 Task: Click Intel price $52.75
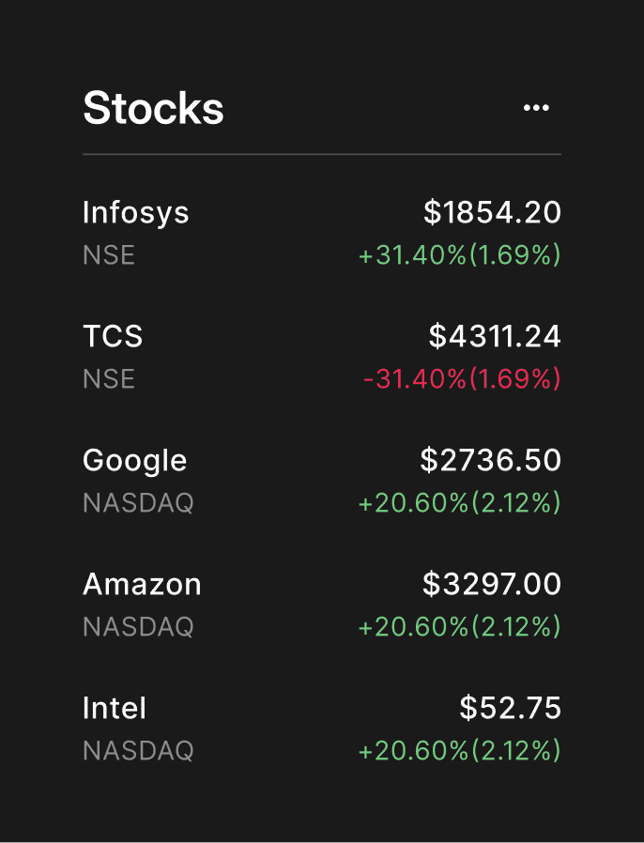(x=510, y=708)
